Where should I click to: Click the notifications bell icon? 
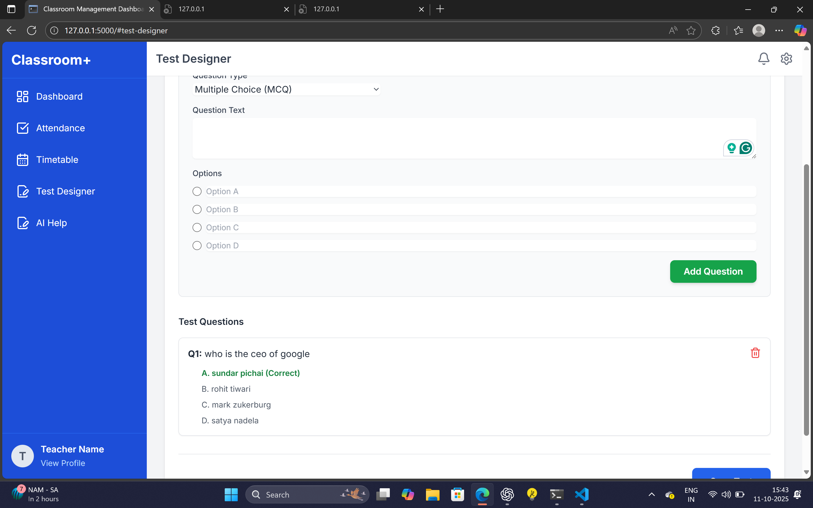point(763,59)
